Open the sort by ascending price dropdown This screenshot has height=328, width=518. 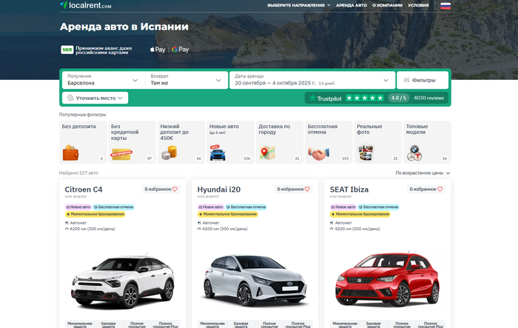click(423, 173)
